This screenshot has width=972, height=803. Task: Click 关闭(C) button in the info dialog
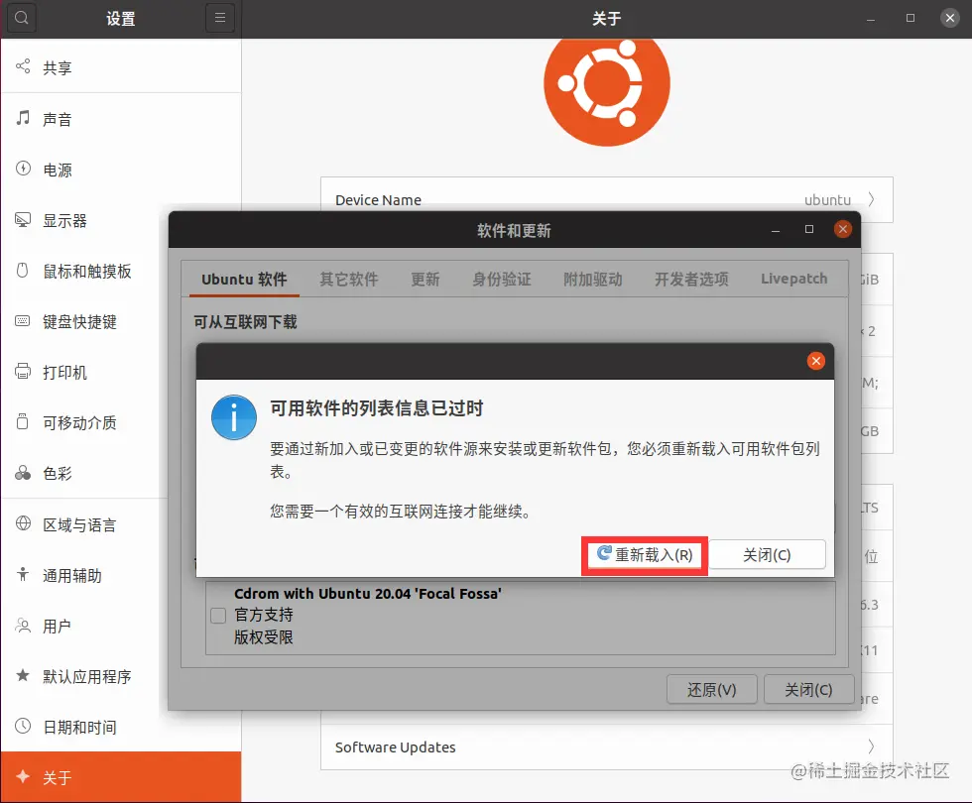pos(767,554)
